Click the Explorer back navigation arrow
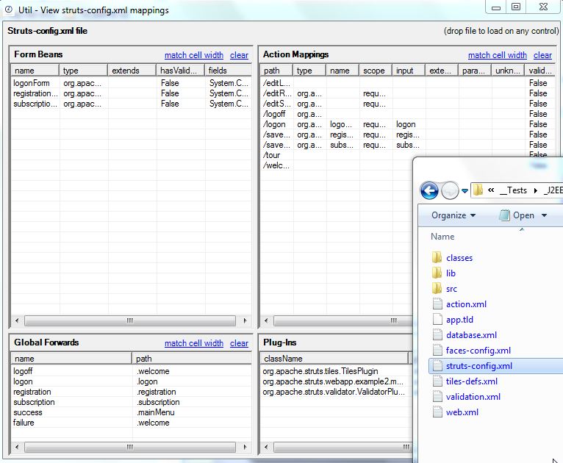Viewport: 563px width, 463px height. (x=429, y=190)
